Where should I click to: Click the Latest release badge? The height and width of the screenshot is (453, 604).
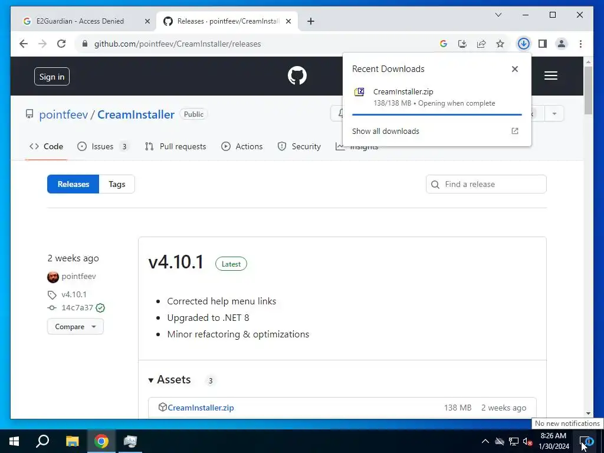[231, 264]
